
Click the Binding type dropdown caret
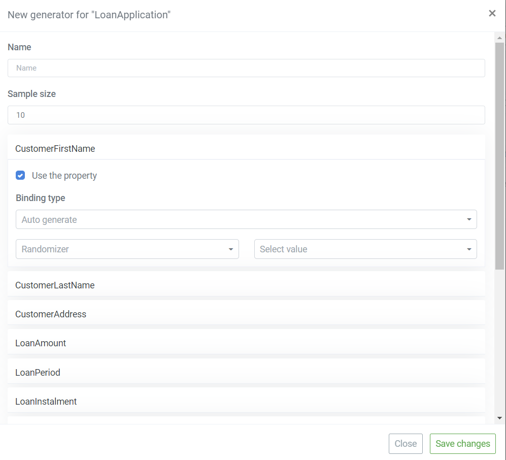(469, 219)
